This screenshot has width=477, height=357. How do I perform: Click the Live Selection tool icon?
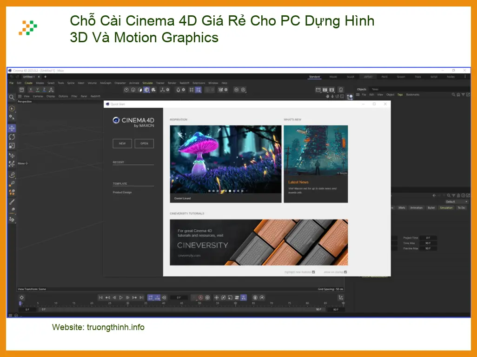(12, 109)
